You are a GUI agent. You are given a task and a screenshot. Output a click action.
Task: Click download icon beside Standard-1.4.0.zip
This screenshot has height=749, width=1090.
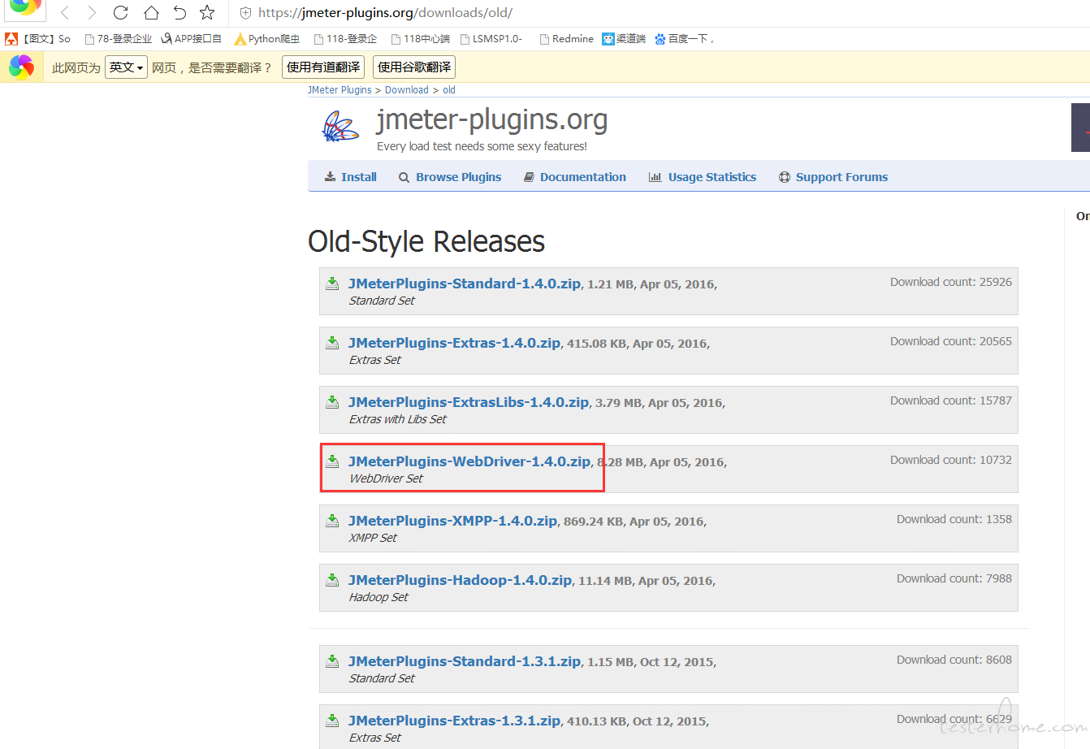pyautogui.click(x=332, y=284)
